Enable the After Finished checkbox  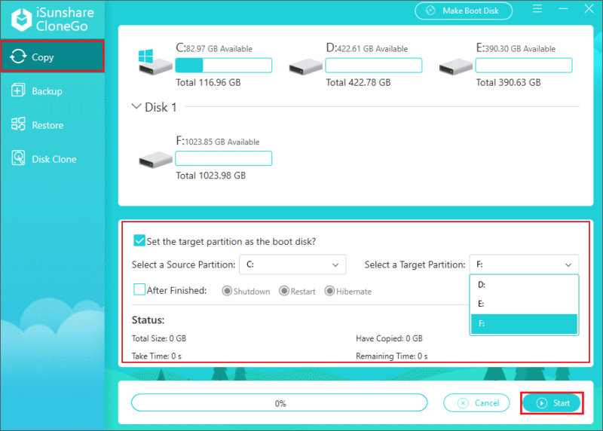click(139, 289)
